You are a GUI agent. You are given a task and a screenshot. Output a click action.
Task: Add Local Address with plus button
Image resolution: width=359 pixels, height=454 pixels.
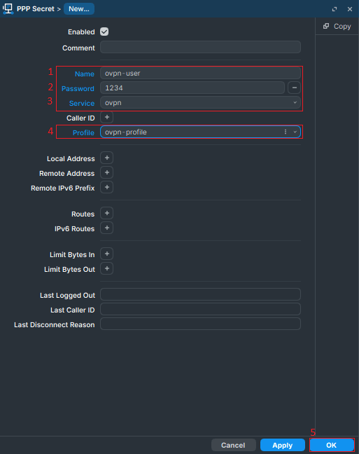click(107, 158)
